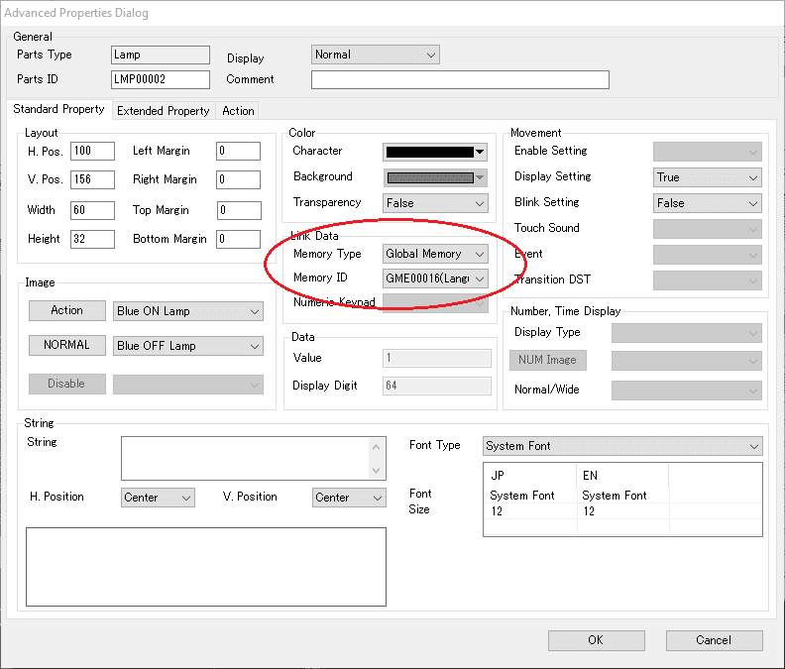Click the OK button
Image resolution: width=785 pixels, height=669 pixels.
click(596, 640)
